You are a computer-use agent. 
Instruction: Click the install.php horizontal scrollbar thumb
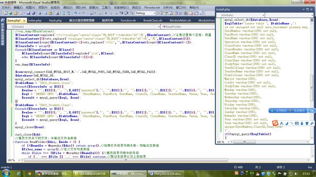[x=245, y=142]
